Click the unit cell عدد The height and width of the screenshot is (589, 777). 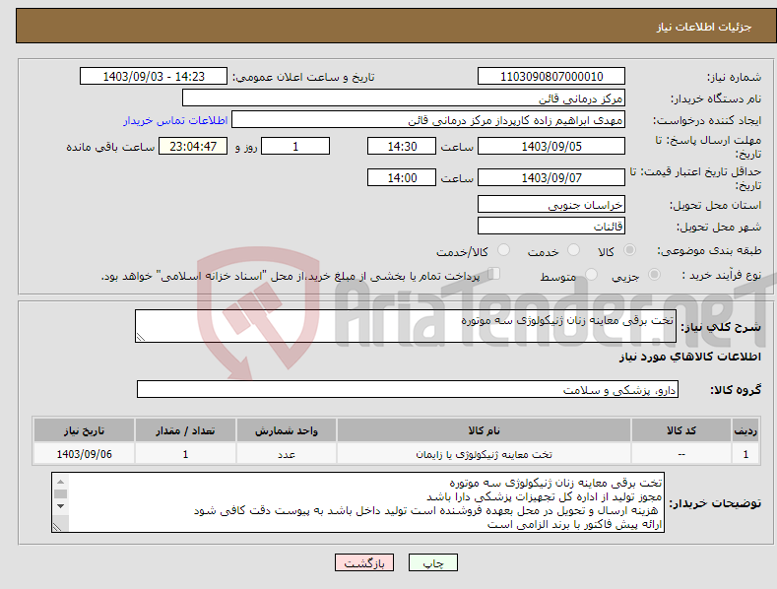[x=287, y=454]
